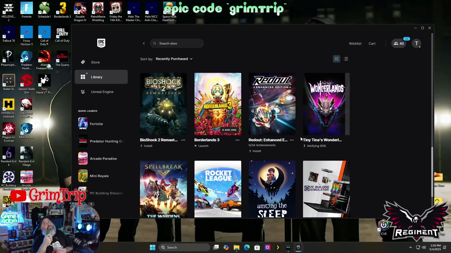Open the Wishlist link
Image resolution: width=451 pixels, height=253 pixels.
(x=355, y=44)
